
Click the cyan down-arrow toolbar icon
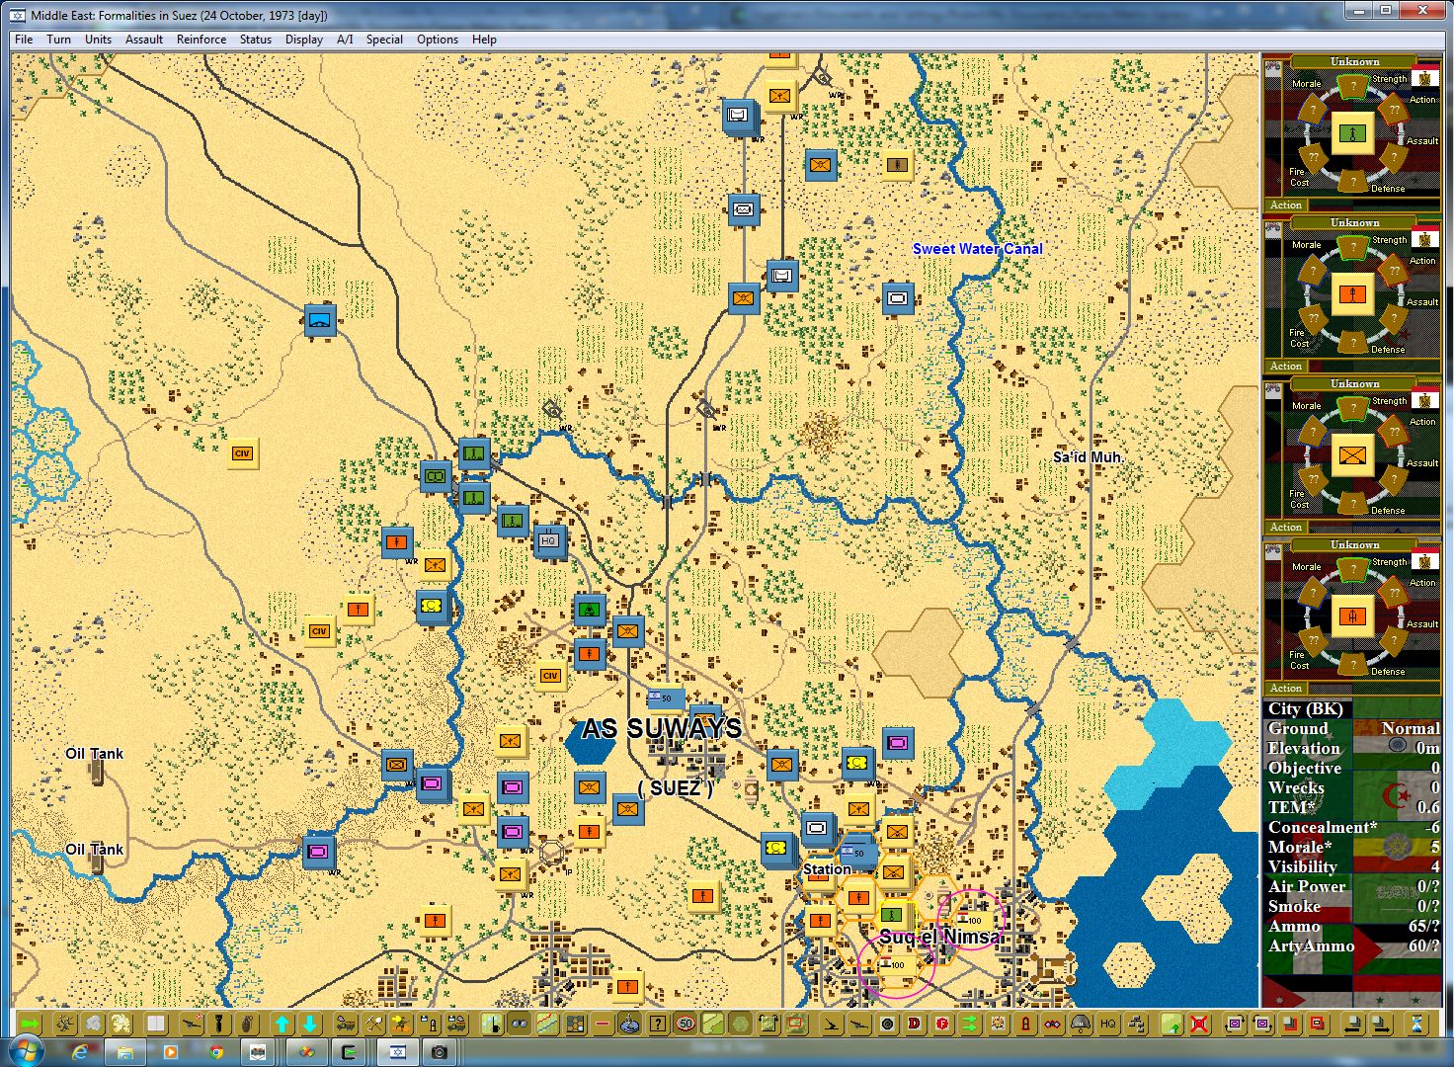(x=310, y=1024)
